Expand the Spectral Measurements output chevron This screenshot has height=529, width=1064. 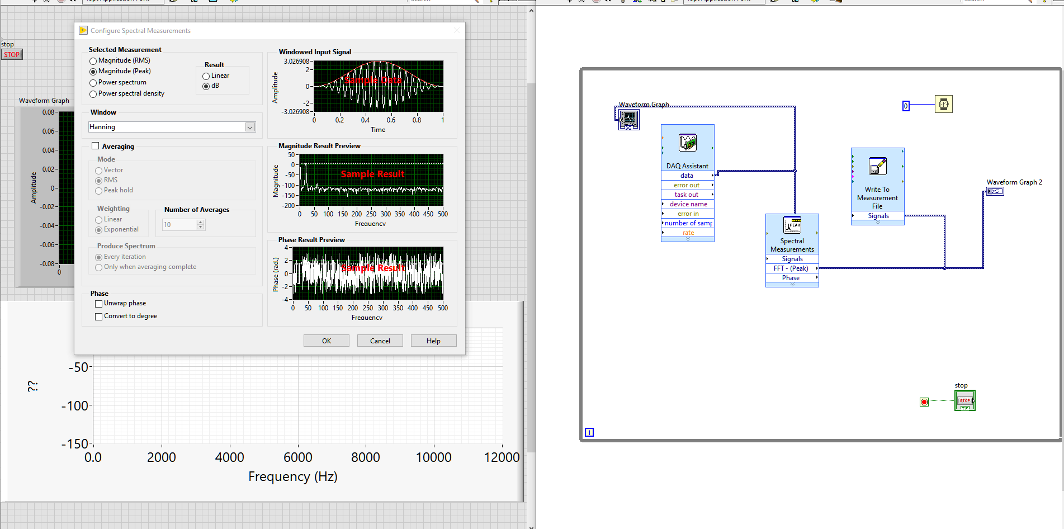point(792,284)
